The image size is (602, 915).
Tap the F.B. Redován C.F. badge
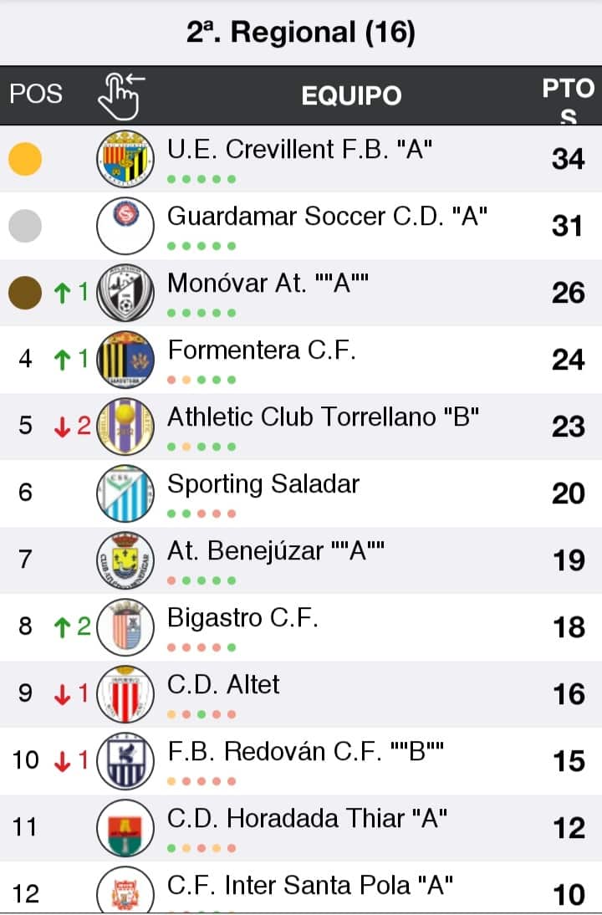(125, 761)
